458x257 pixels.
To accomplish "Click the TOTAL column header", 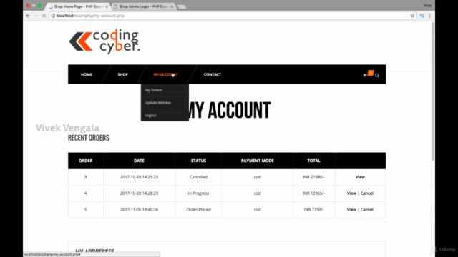I will pyautogui.click(x=313, y=161).
